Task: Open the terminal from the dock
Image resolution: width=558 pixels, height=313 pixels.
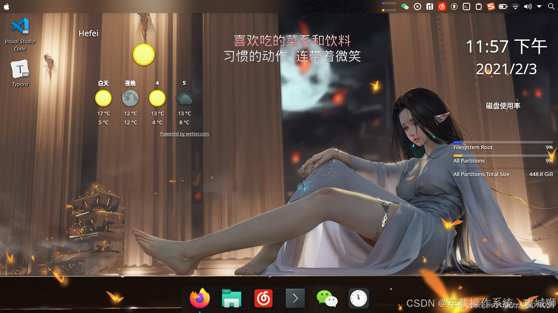Action: tap(295, 299)
